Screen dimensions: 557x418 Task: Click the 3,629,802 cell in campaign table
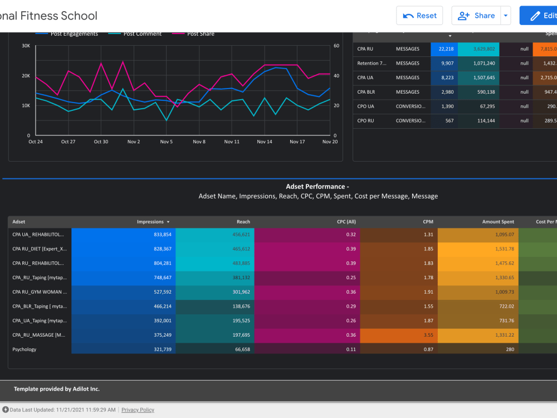[478, 49]
